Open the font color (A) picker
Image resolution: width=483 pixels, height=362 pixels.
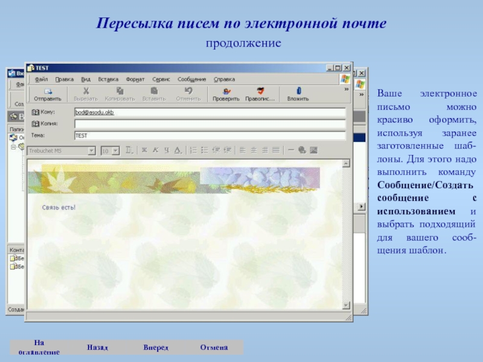tap(178, 150)
